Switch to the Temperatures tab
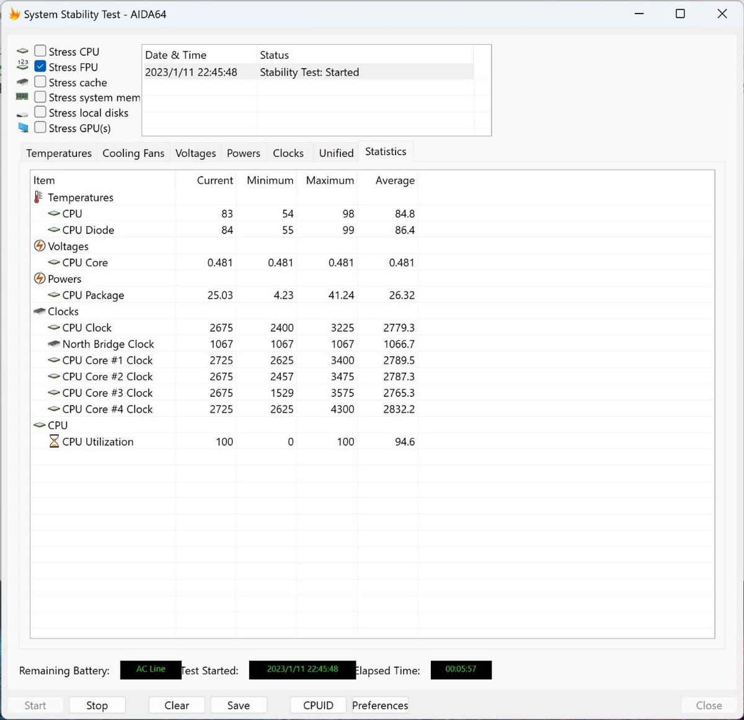This screenshot has height=720, width=744. coord(59,153)
